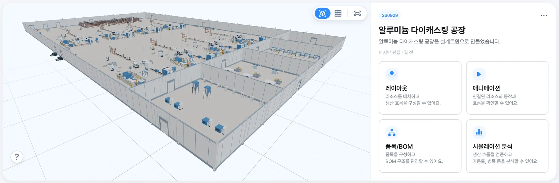Switch to the 2D grid view mode
This screenshot has width=559, height=183.
coord(338,13)
